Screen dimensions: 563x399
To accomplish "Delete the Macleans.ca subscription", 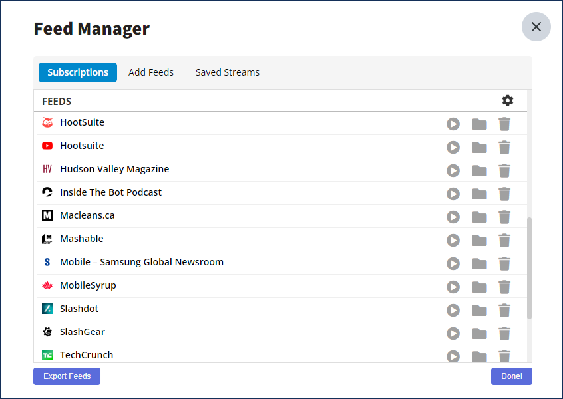I will pyautogui.click(x=504, y=217).
